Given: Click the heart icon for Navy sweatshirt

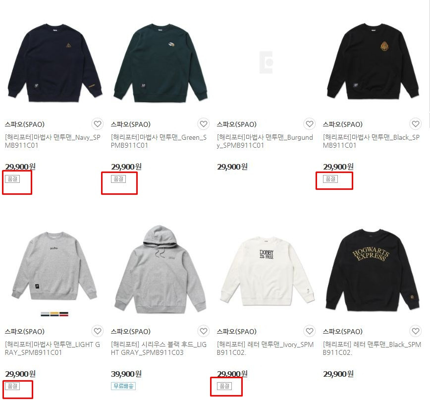Looking at the screenshot, I should tap(98, 124).
